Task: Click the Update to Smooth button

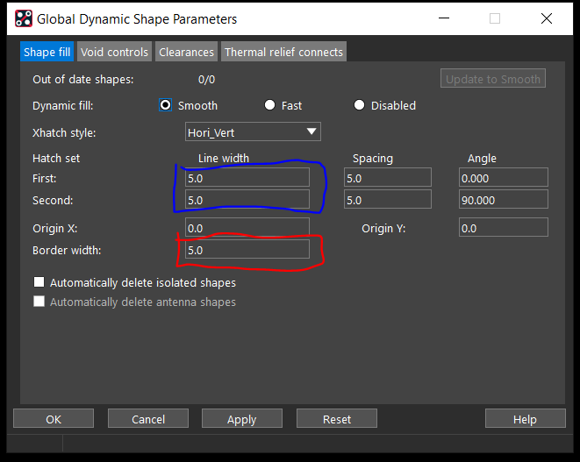Action: 493,79
